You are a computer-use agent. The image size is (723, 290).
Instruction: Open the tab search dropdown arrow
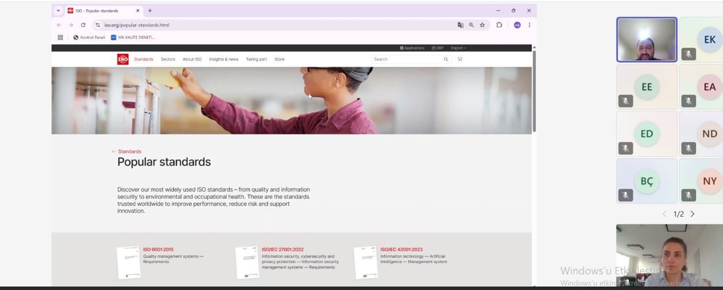(58, 10)
